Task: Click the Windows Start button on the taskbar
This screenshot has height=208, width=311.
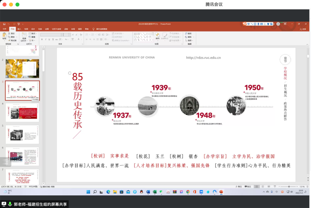Action: click(x=88, y=192)
